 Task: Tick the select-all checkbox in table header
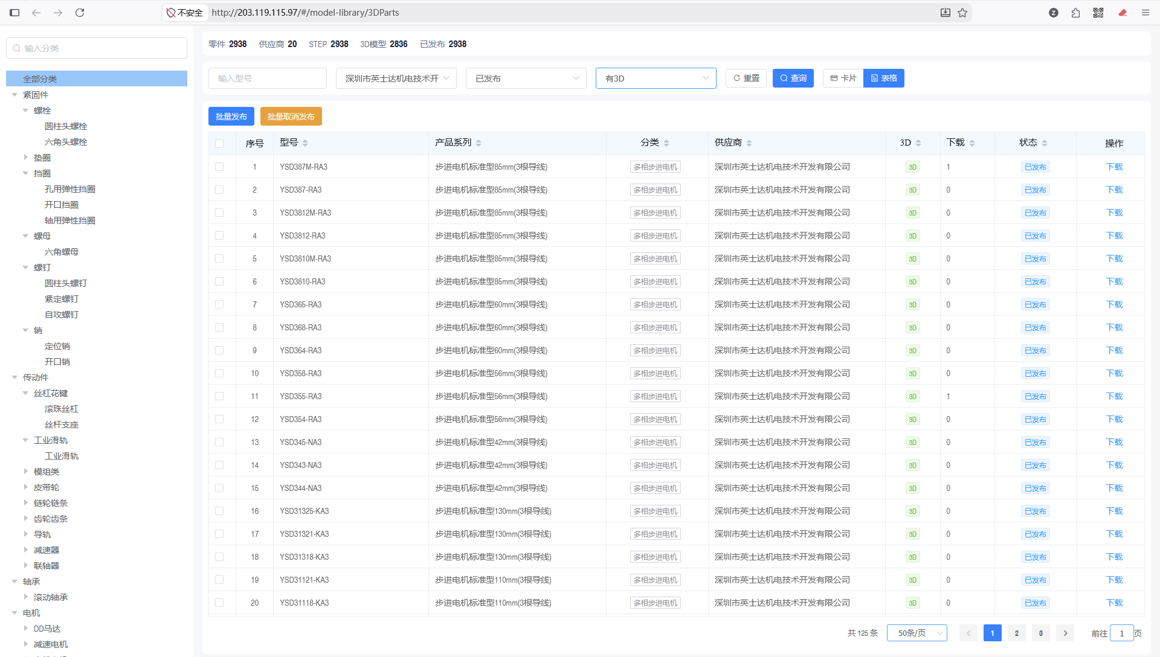coord(219,144)
